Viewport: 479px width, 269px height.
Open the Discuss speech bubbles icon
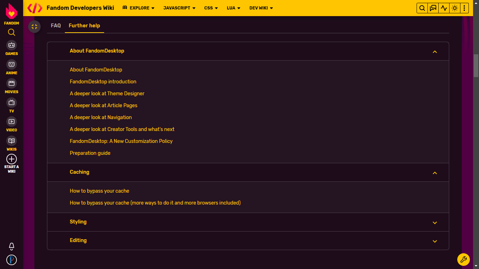[x=433, y=8]
